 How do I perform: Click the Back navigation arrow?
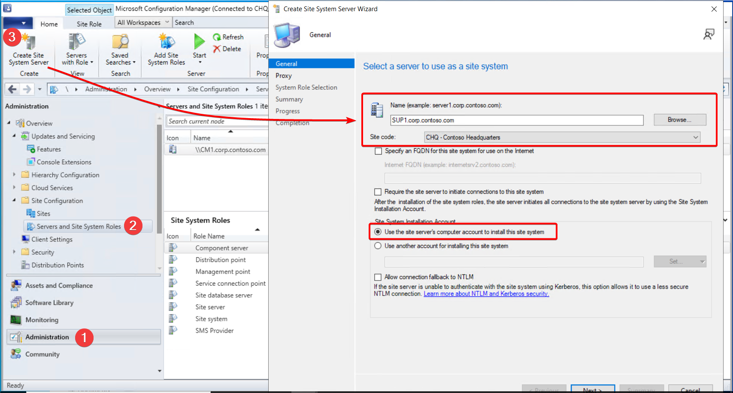12,89
